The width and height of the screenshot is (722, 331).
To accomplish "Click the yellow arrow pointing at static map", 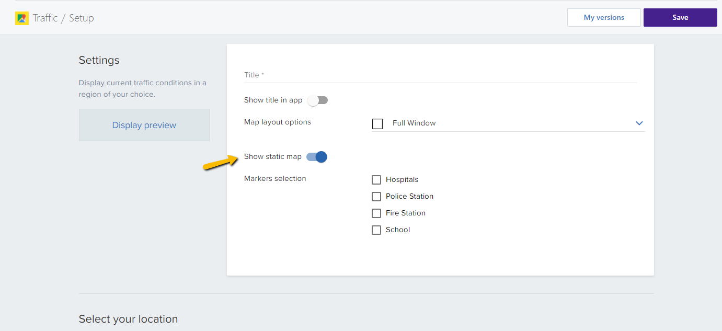I will 220,162.
